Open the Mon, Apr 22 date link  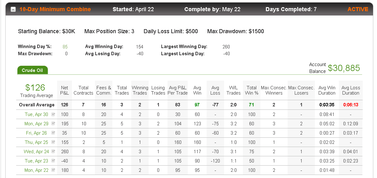coord(37,170)
